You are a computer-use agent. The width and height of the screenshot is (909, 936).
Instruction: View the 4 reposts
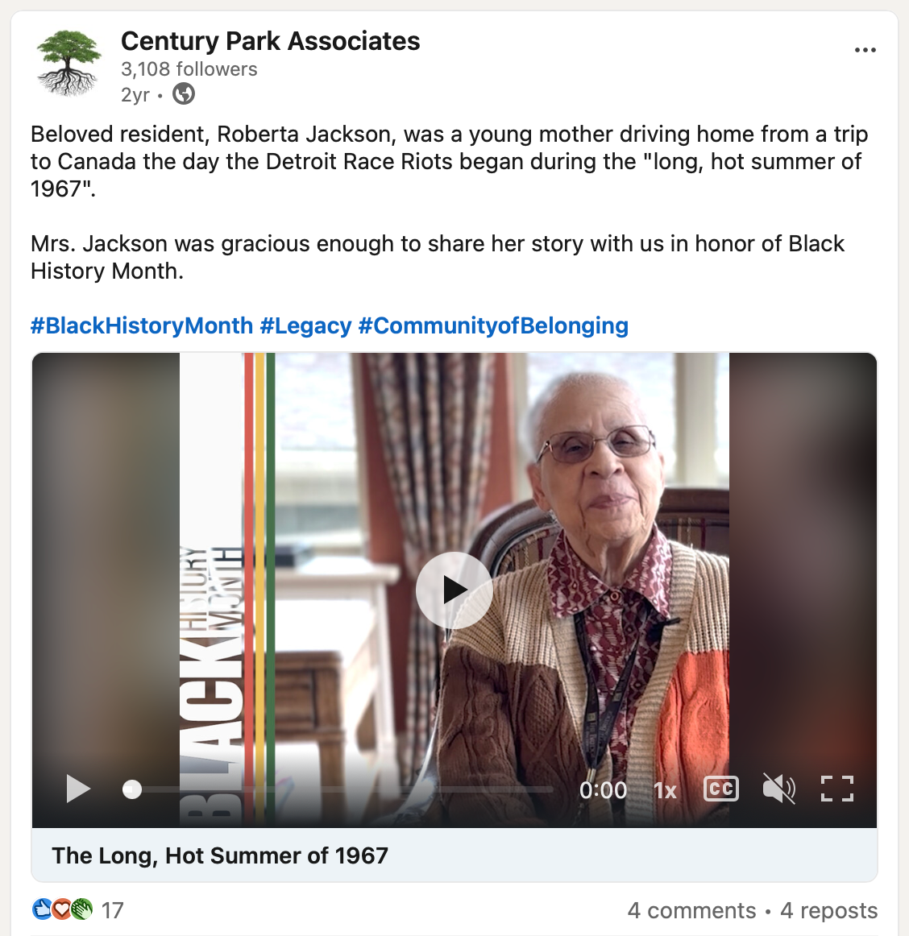828,910
